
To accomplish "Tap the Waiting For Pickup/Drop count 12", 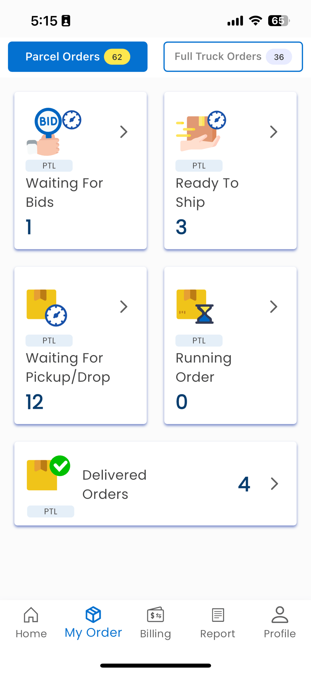I will click(35, 402).
